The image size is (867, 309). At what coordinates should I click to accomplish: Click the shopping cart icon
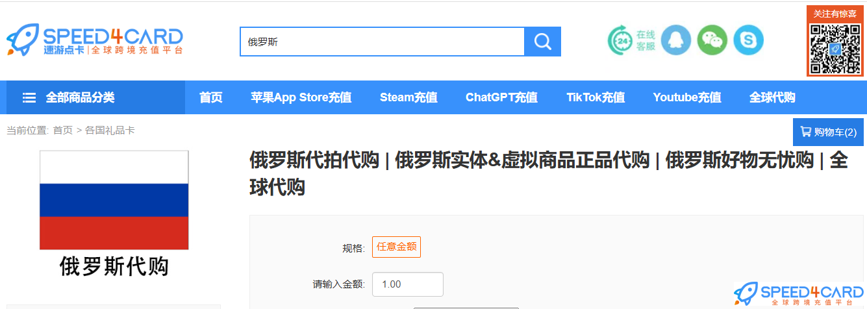point(806,132)
